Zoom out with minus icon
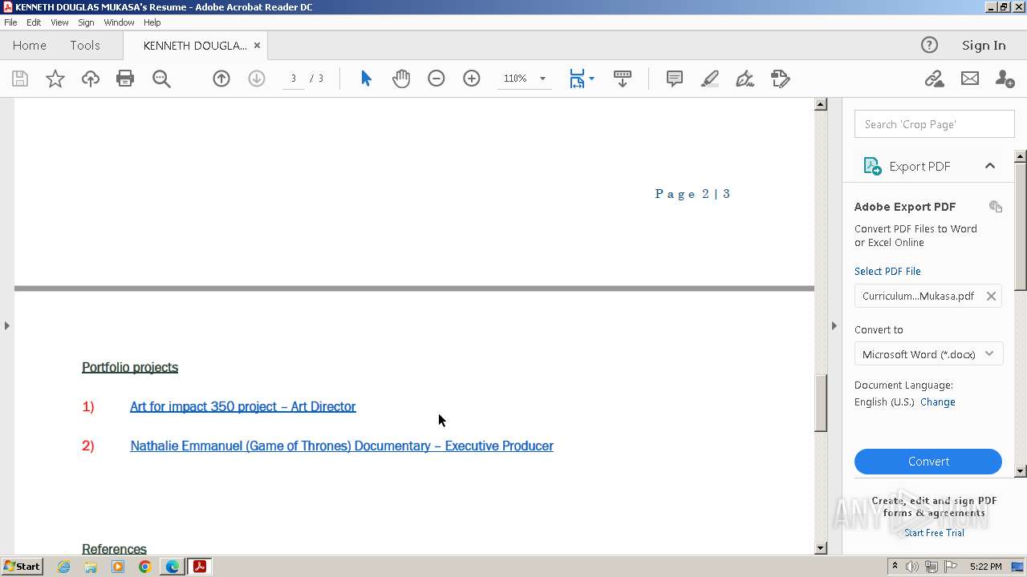 tap(436, 79)
